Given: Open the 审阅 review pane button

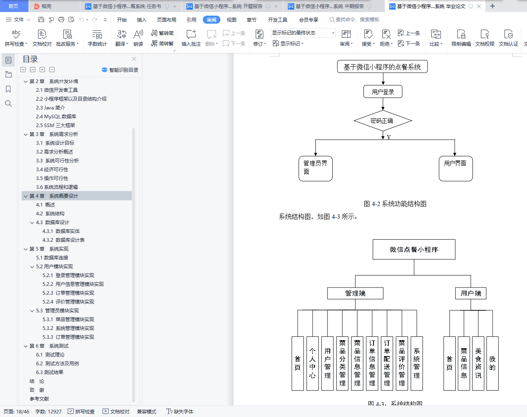Looking at the screenshot, I should click(346, 38).
